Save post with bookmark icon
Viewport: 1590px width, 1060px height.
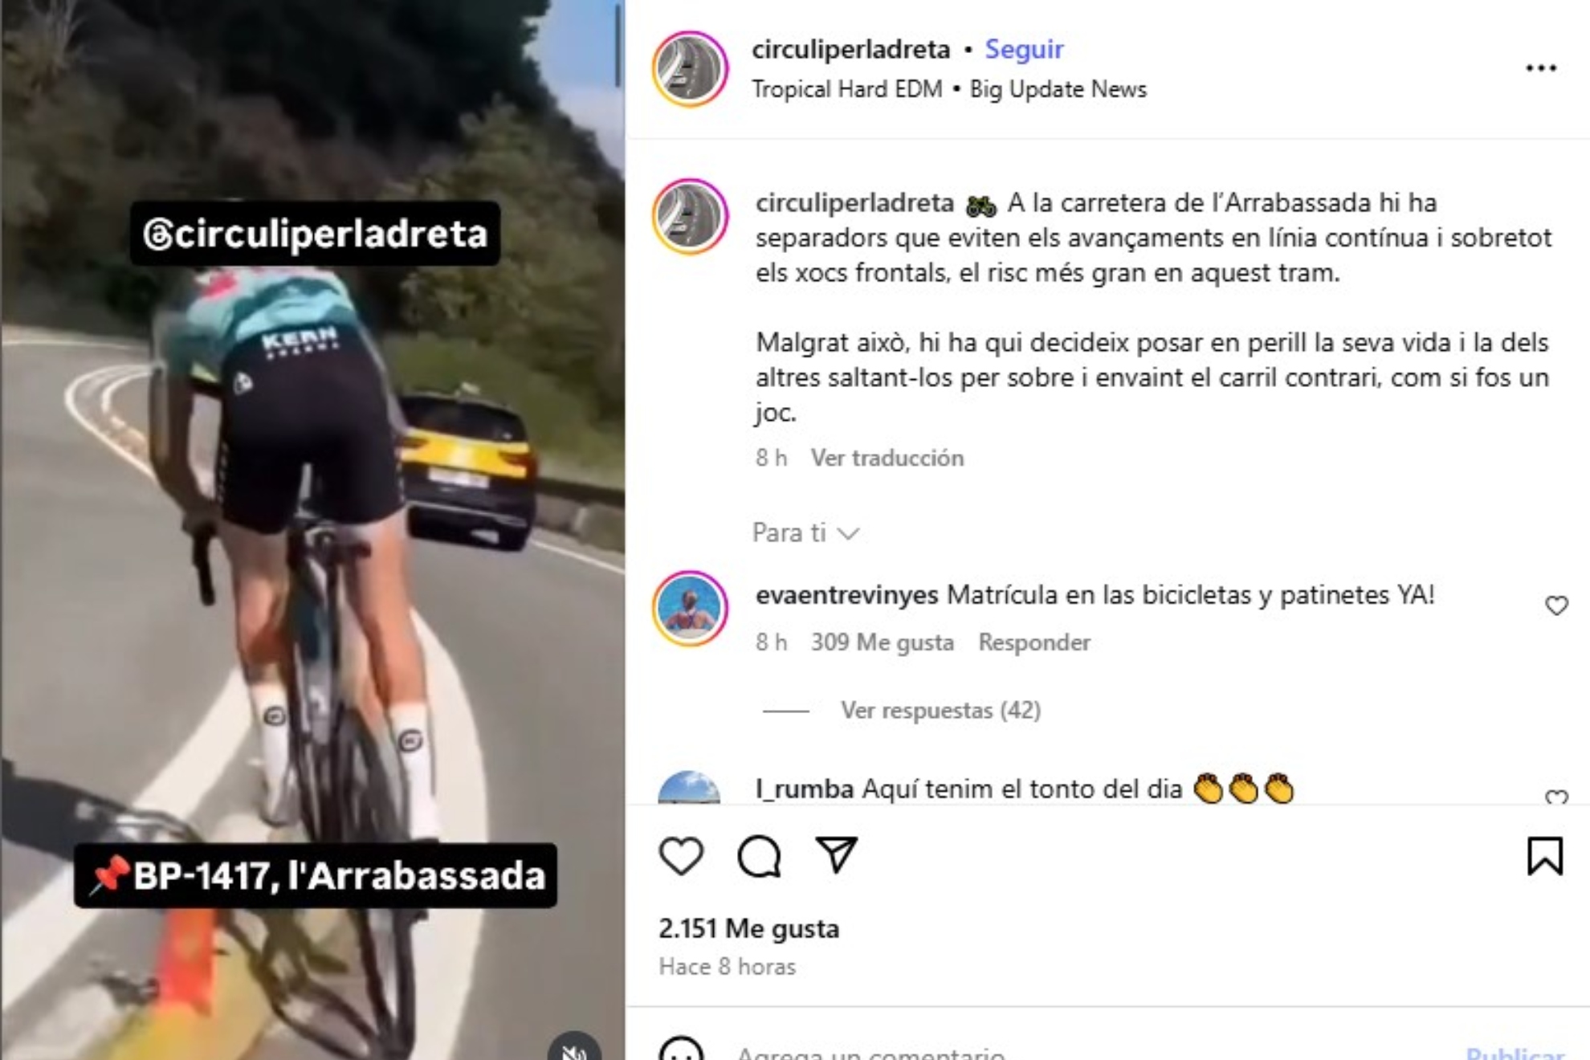pos(1544,855)
